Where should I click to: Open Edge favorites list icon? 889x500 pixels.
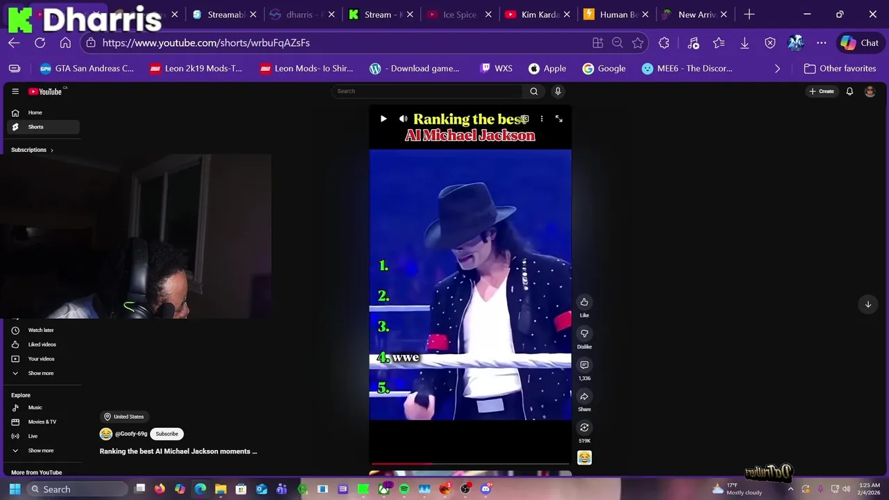click(719, 42)
